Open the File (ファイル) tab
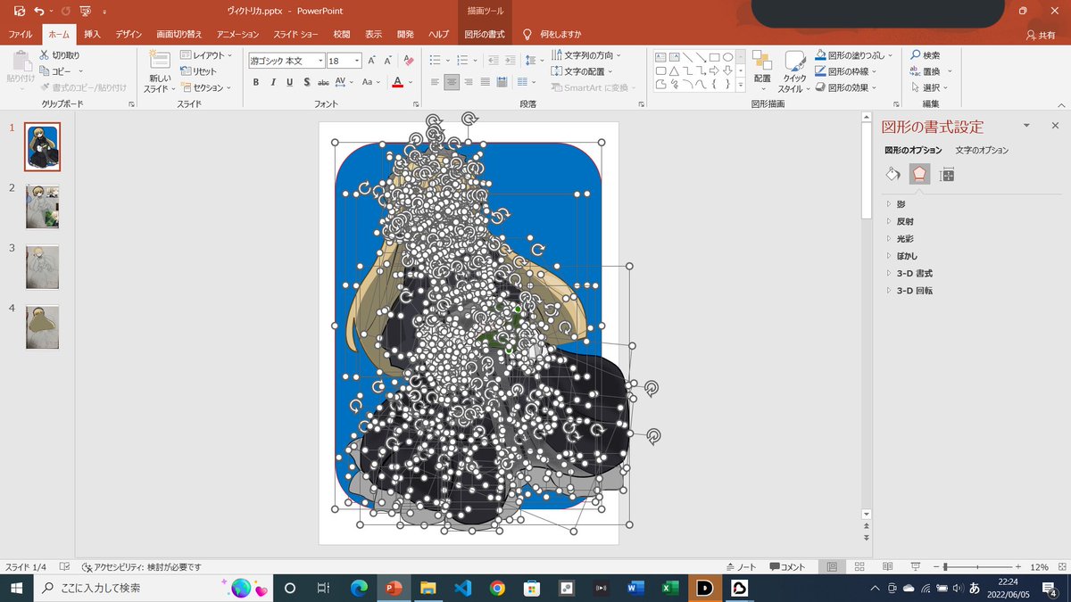 point(20,34)
